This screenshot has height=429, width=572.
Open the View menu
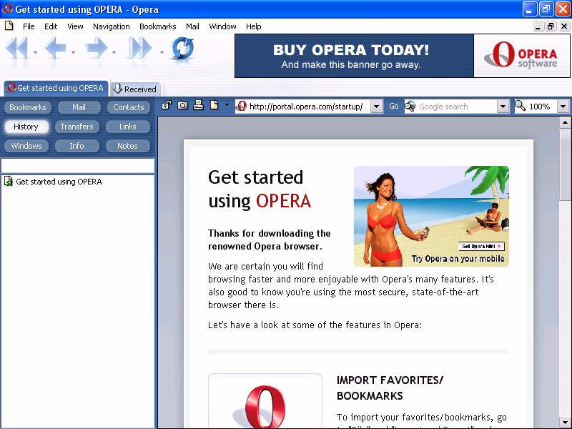(75, 26)
